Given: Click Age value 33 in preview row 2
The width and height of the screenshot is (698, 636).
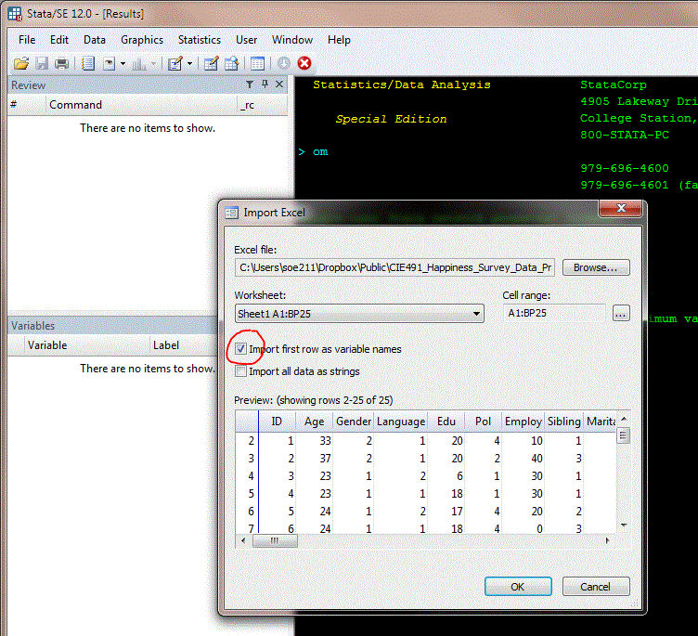Looking at the screenshot, I should pos(326,441).
